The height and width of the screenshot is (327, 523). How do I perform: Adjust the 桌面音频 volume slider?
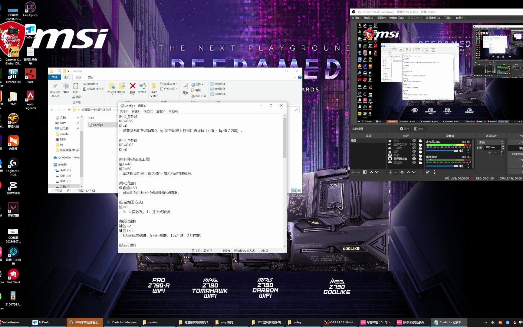pyautogui.click(x=442, y=166)
